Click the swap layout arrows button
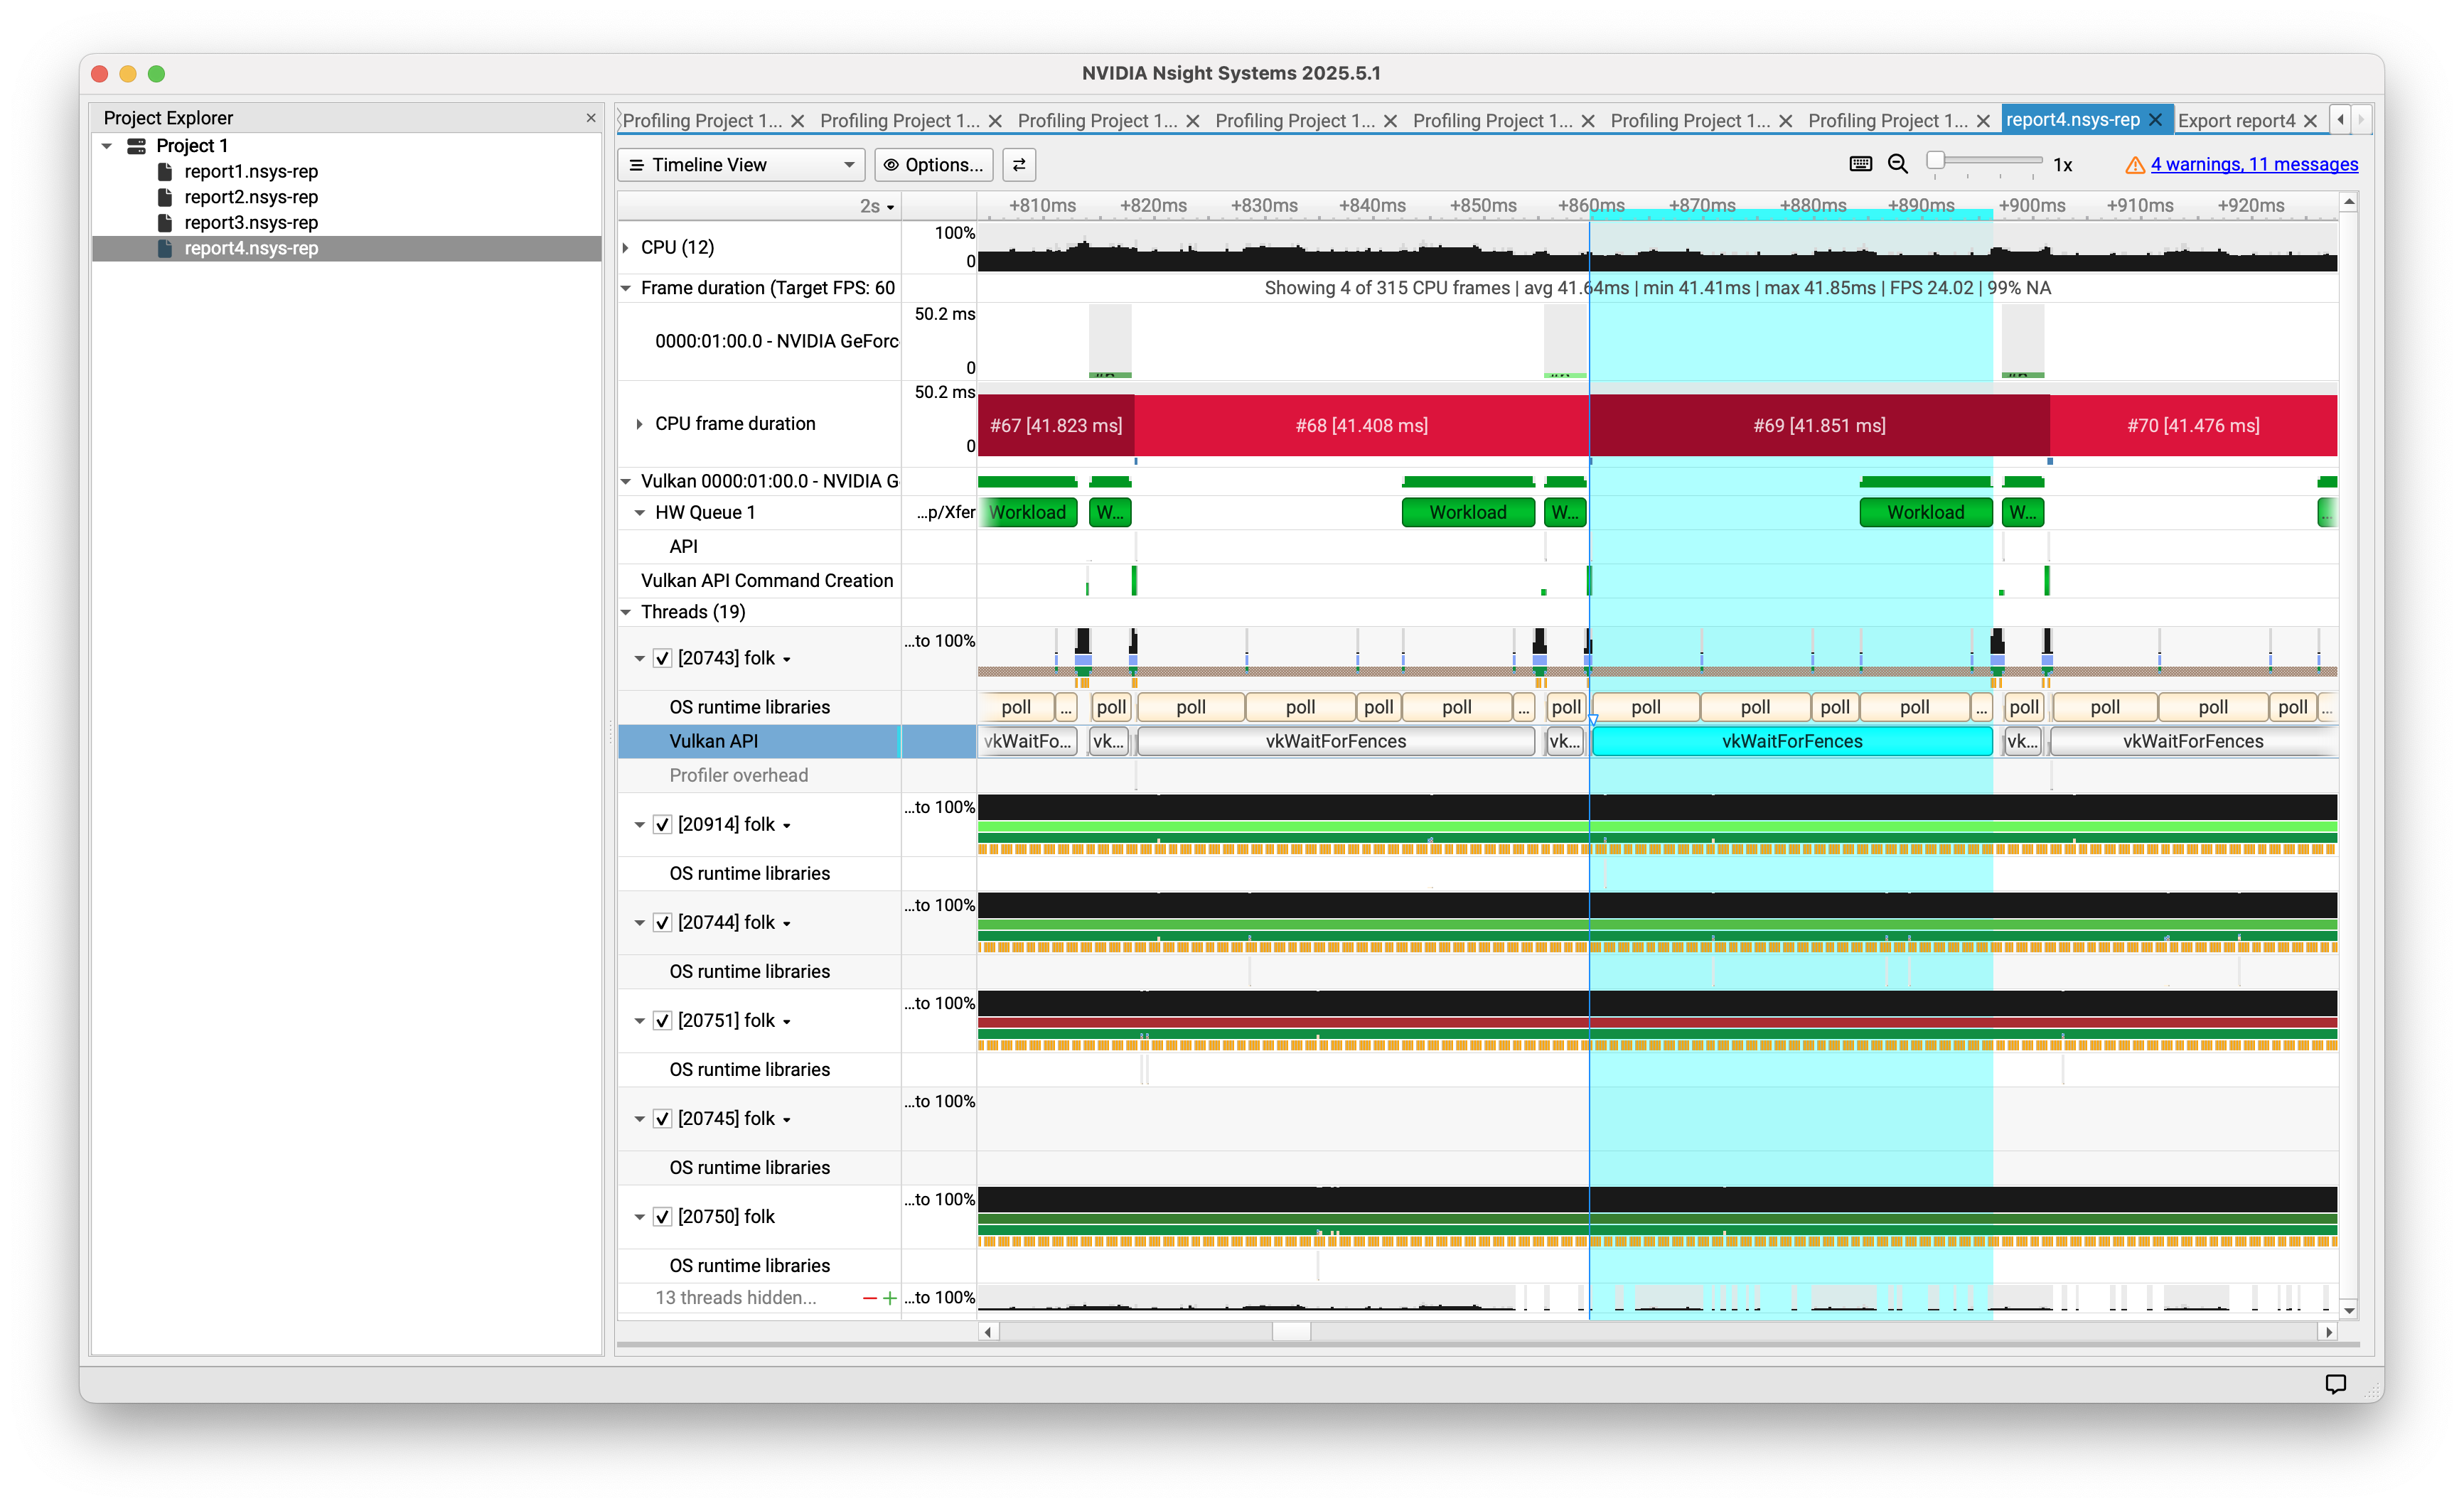Image resolution: width=2464 pixels, height=1508 pixels. (1019, 165)
